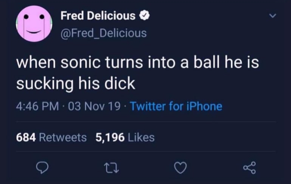Like the tweet with the heart icon
Image resolution: width=291 pixels, height=184 pixels.
coord(181,168)
